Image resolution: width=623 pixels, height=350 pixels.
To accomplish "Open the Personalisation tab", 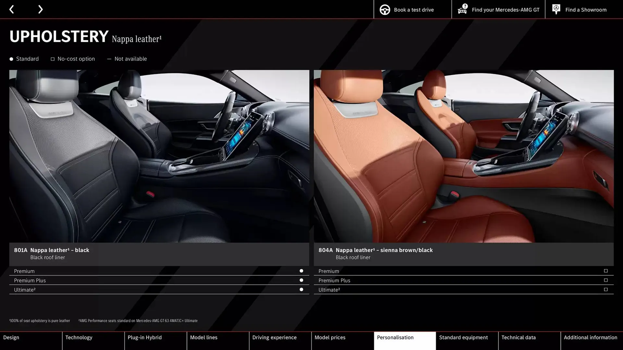I will click(x=405, y=341).
